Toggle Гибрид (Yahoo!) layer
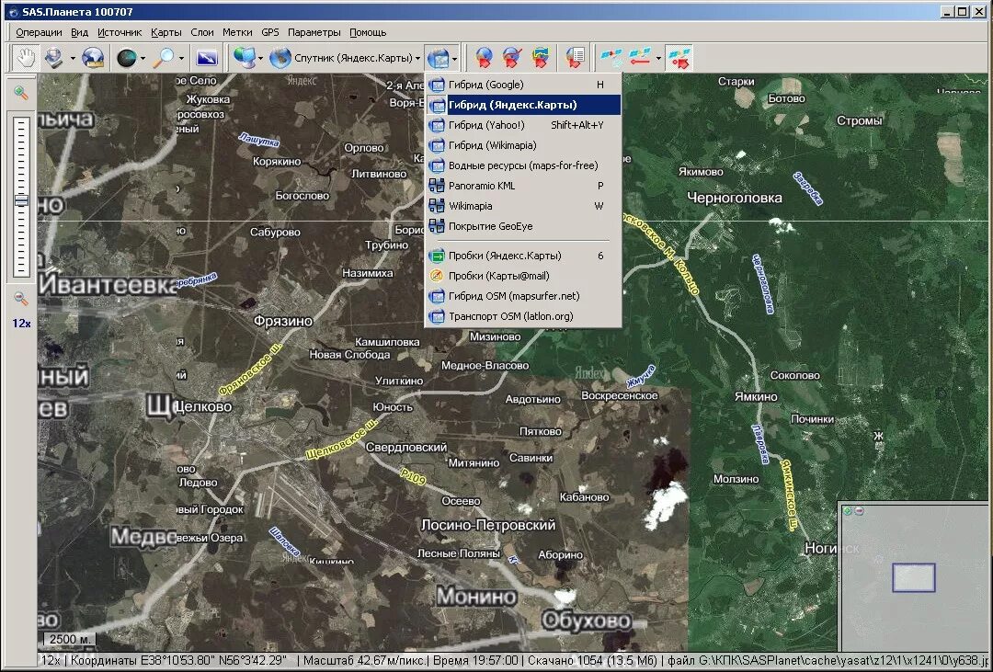Image resolution: width=993 pixels, height=672 pixels. [x=523, y=125]
